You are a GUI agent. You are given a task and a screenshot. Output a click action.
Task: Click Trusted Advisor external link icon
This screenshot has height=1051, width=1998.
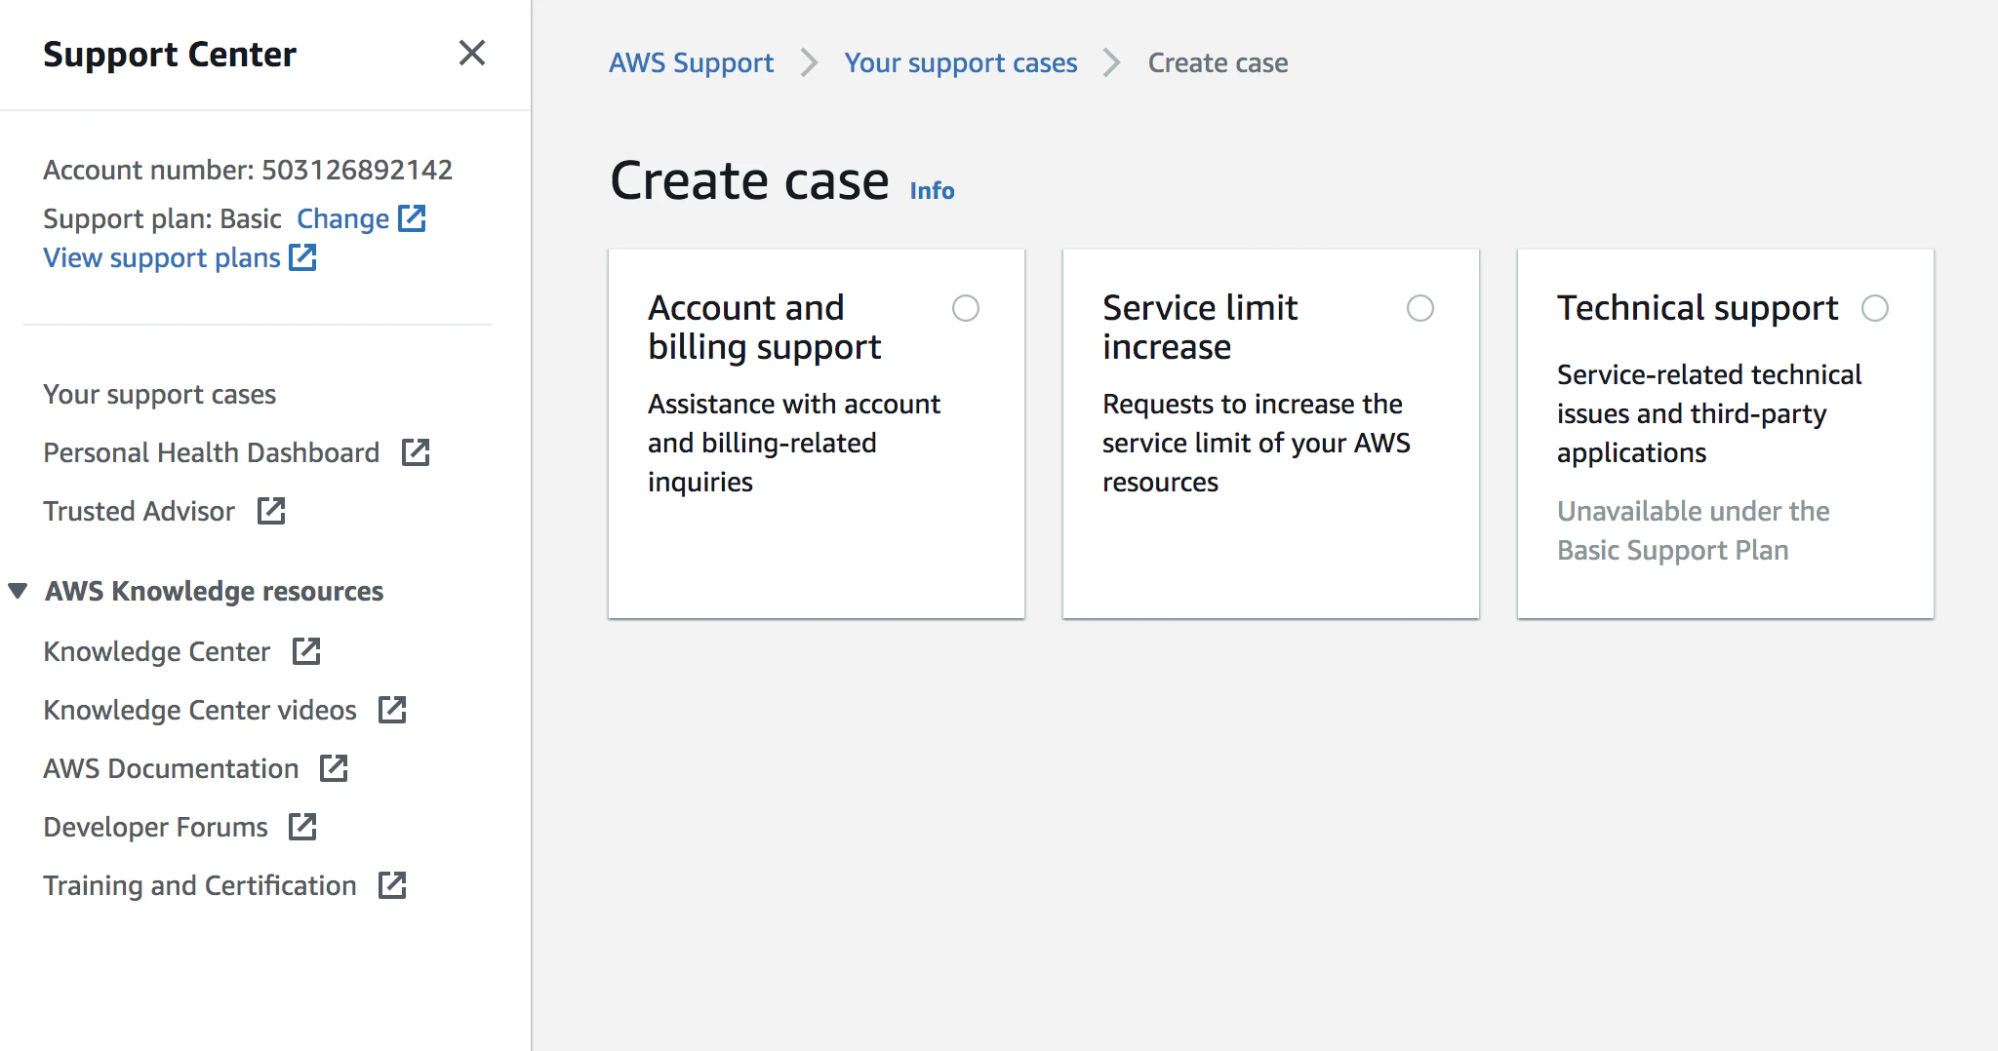[271, 511]
